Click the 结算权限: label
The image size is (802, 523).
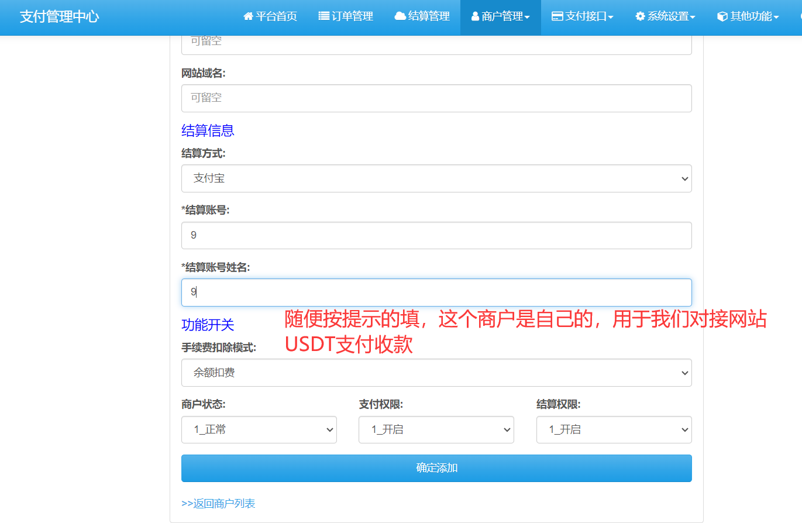[x=558, y=404]
